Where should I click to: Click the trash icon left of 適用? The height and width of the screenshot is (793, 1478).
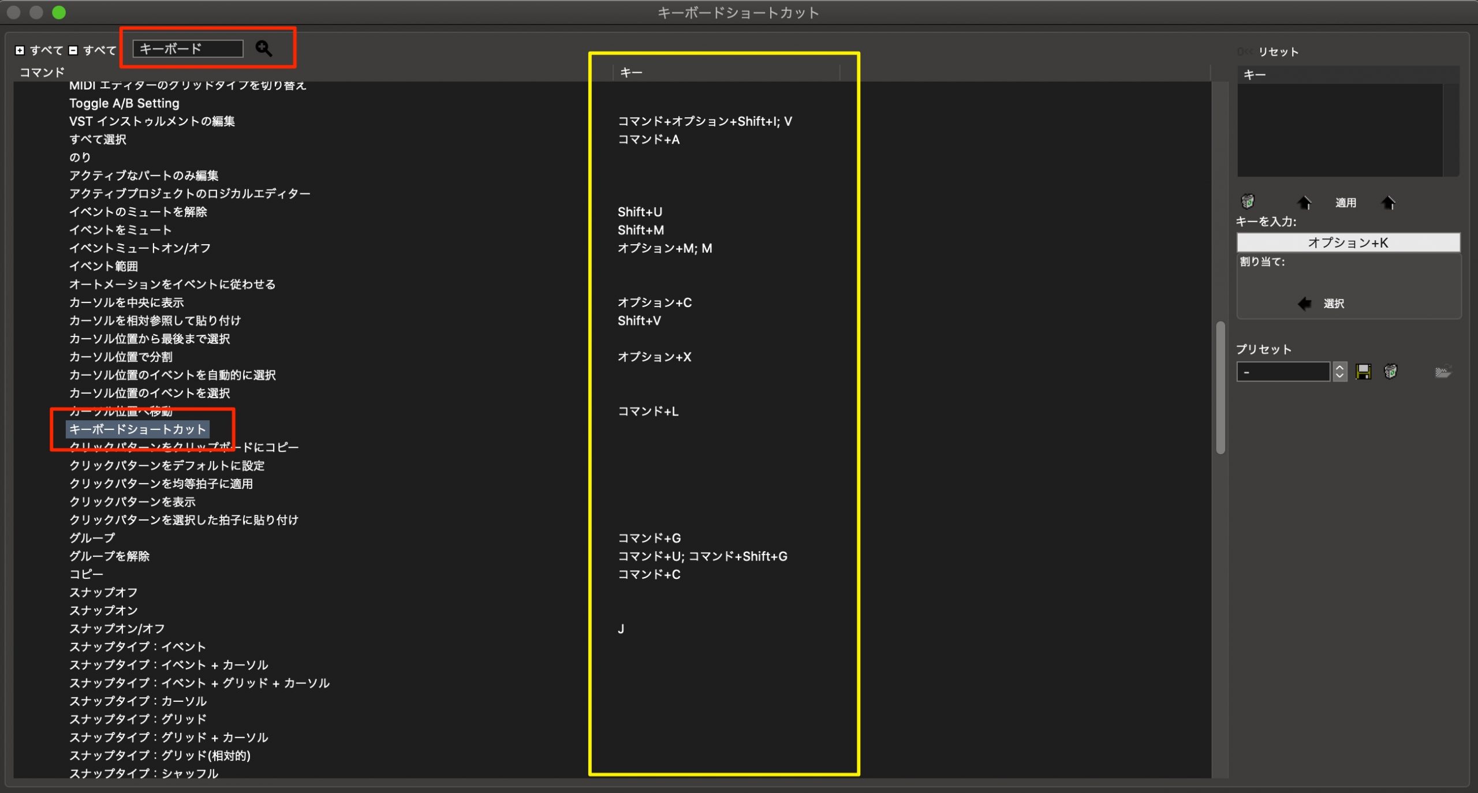point(1248,202)
